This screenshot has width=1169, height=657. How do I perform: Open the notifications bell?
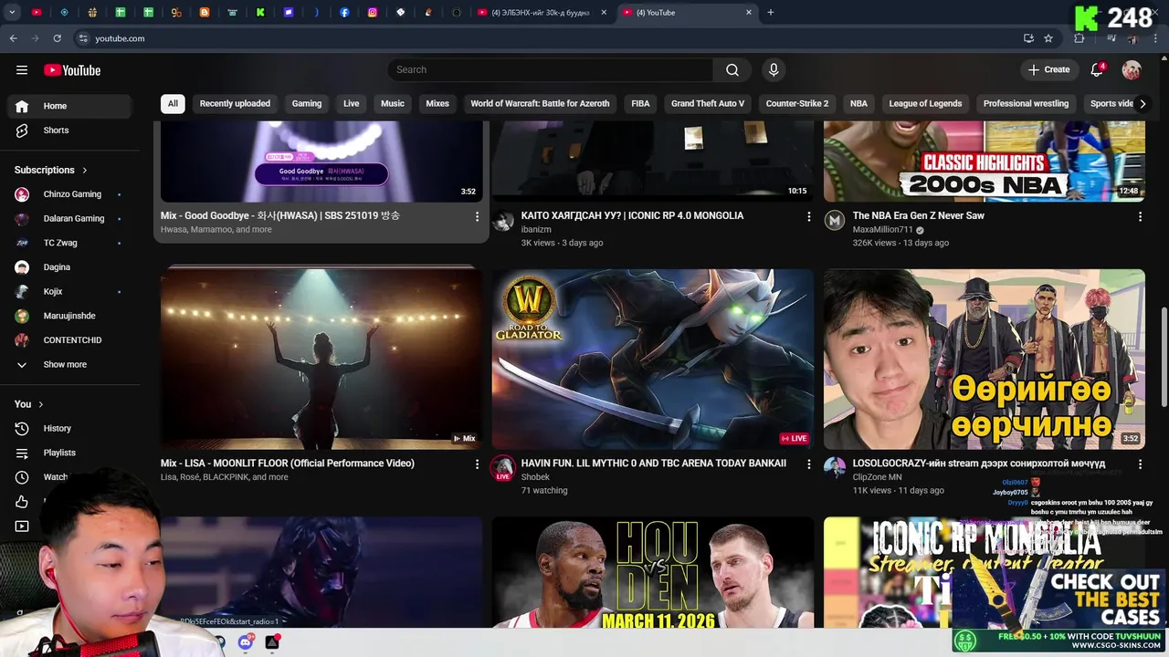(1098, 70)
